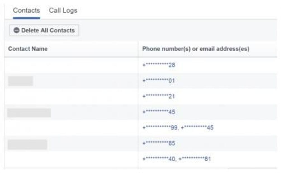Click the phone number ending in 81
281x173 pixels.
tap(195, 159)
